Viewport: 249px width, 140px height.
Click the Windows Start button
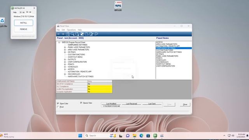pos(80,136)
